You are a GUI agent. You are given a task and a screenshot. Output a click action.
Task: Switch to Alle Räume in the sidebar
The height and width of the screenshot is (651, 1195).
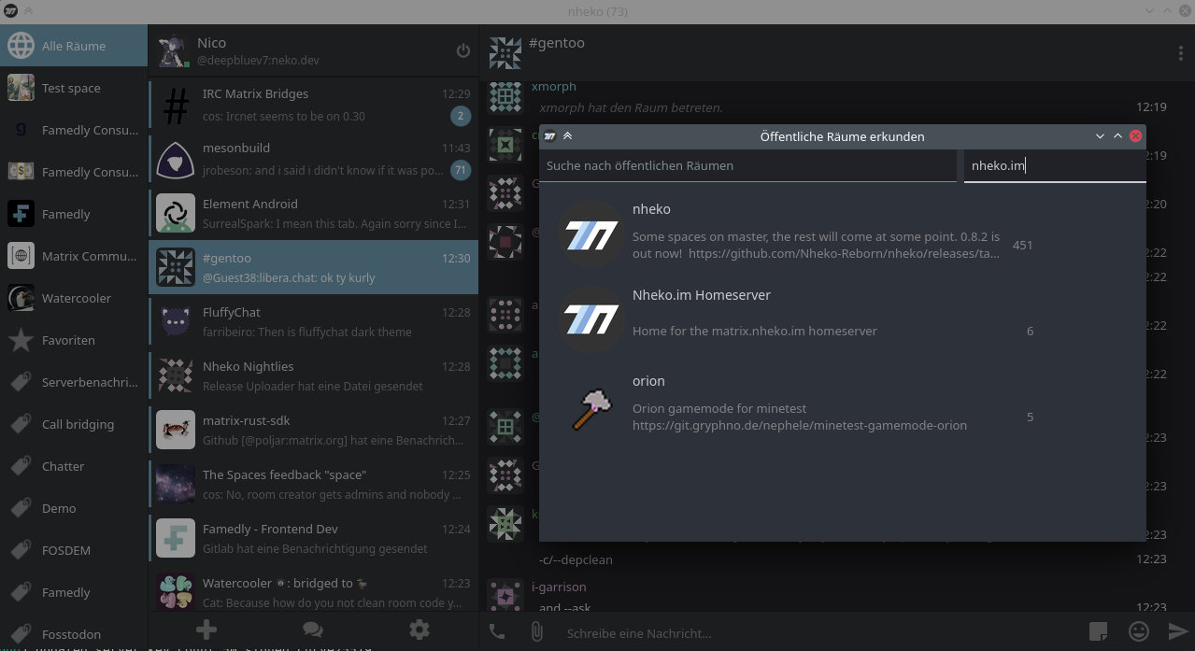click(x=73, y=44)
